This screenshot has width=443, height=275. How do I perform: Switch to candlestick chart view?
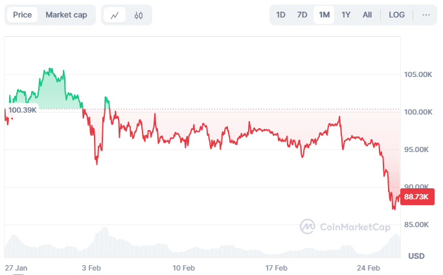[x=139, y=15]
